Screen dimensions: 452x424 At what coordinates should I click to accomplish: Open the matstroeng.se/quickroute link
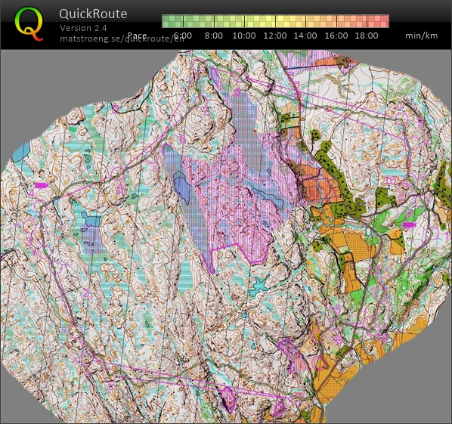(122, 39)
